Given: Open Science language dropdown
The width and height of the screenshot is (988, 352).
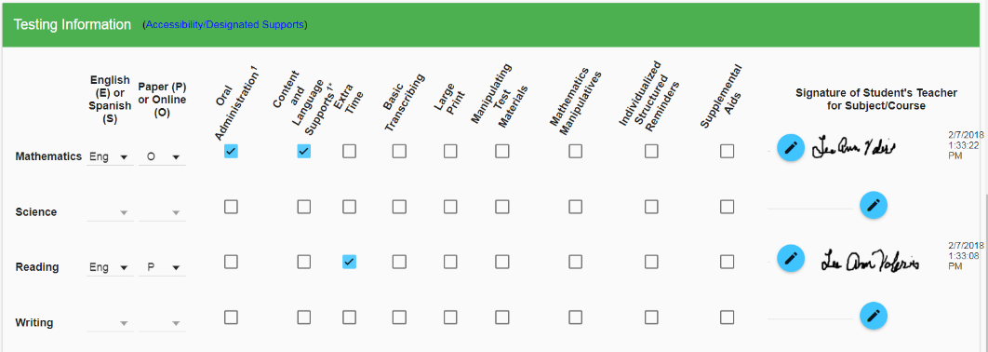Looking at the screenshot, I should [x=110, y=212].
